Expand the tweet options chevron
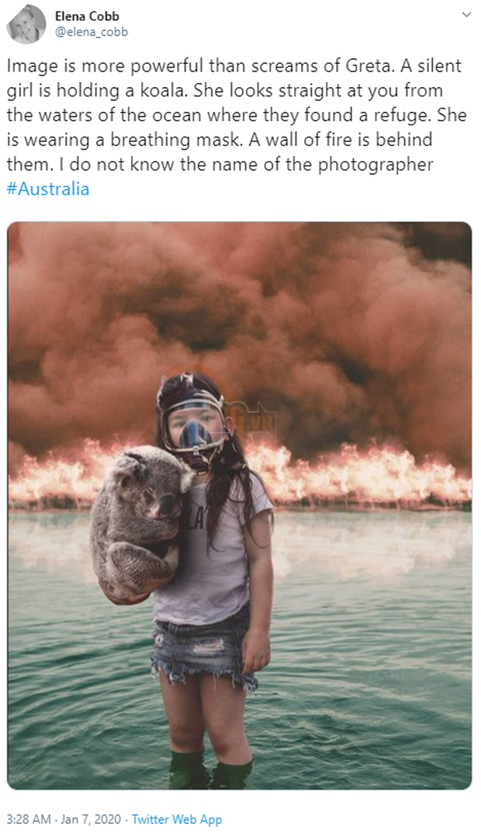 [x=466, y=15]
